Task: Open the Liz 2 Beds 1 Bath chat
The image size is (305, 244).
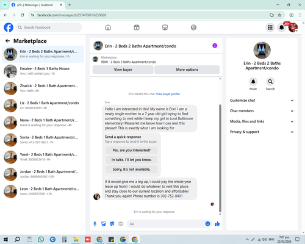Action: [43, 106]
